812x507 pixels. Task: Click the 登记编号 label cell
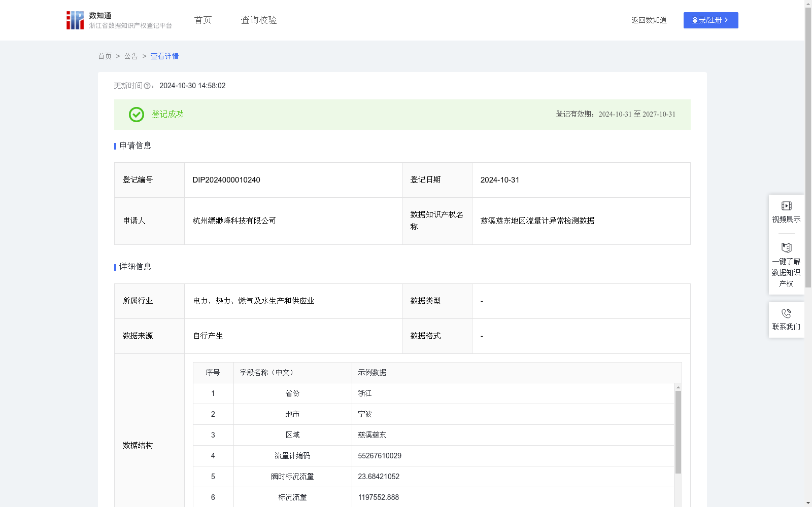point(149,180)
